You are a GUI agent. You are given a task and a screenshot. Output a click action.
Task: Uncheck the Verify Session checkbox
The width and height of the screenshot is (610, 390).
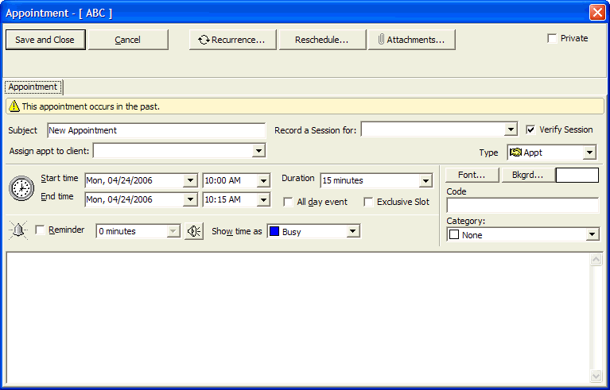coord(530,129)
